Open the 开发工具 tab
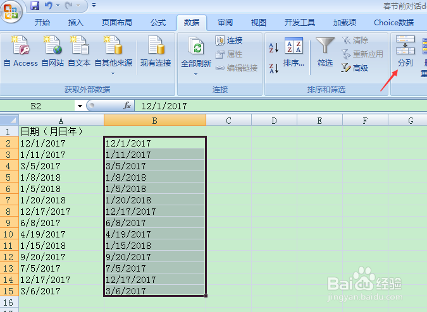Viewport: 427px width, 312px height. click(x=300, y=23)
